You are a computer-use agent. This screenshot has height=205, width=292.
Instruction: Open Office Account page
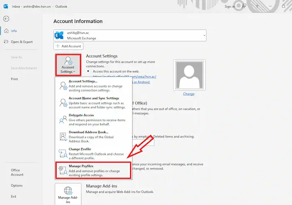pyautogui.click(x=17, y=172)
